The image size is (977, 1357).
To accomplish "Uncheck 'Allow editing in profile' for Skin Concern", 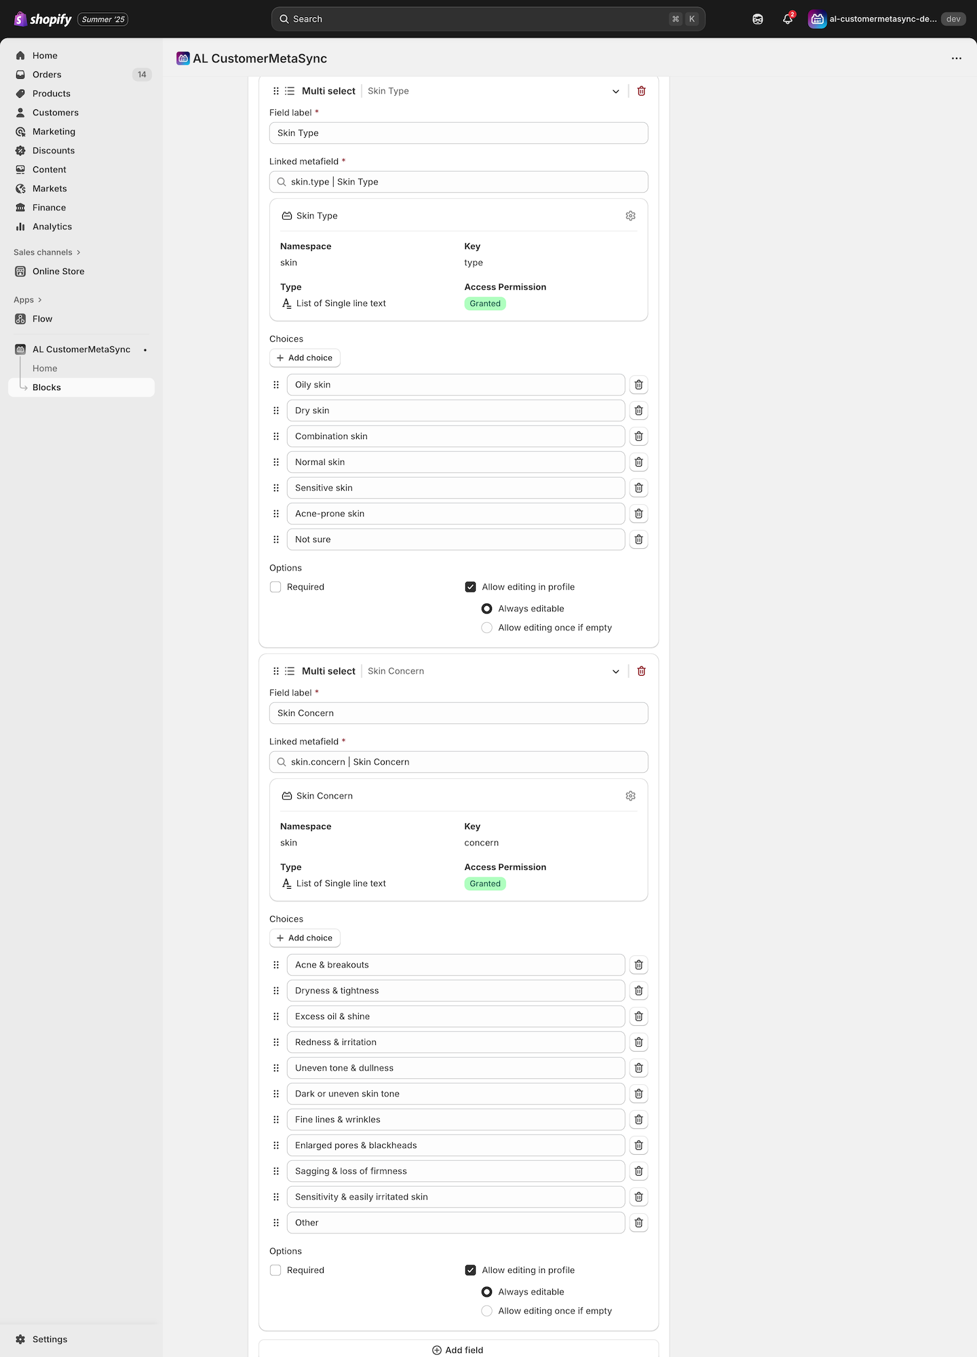I will tap(470, 1270).
